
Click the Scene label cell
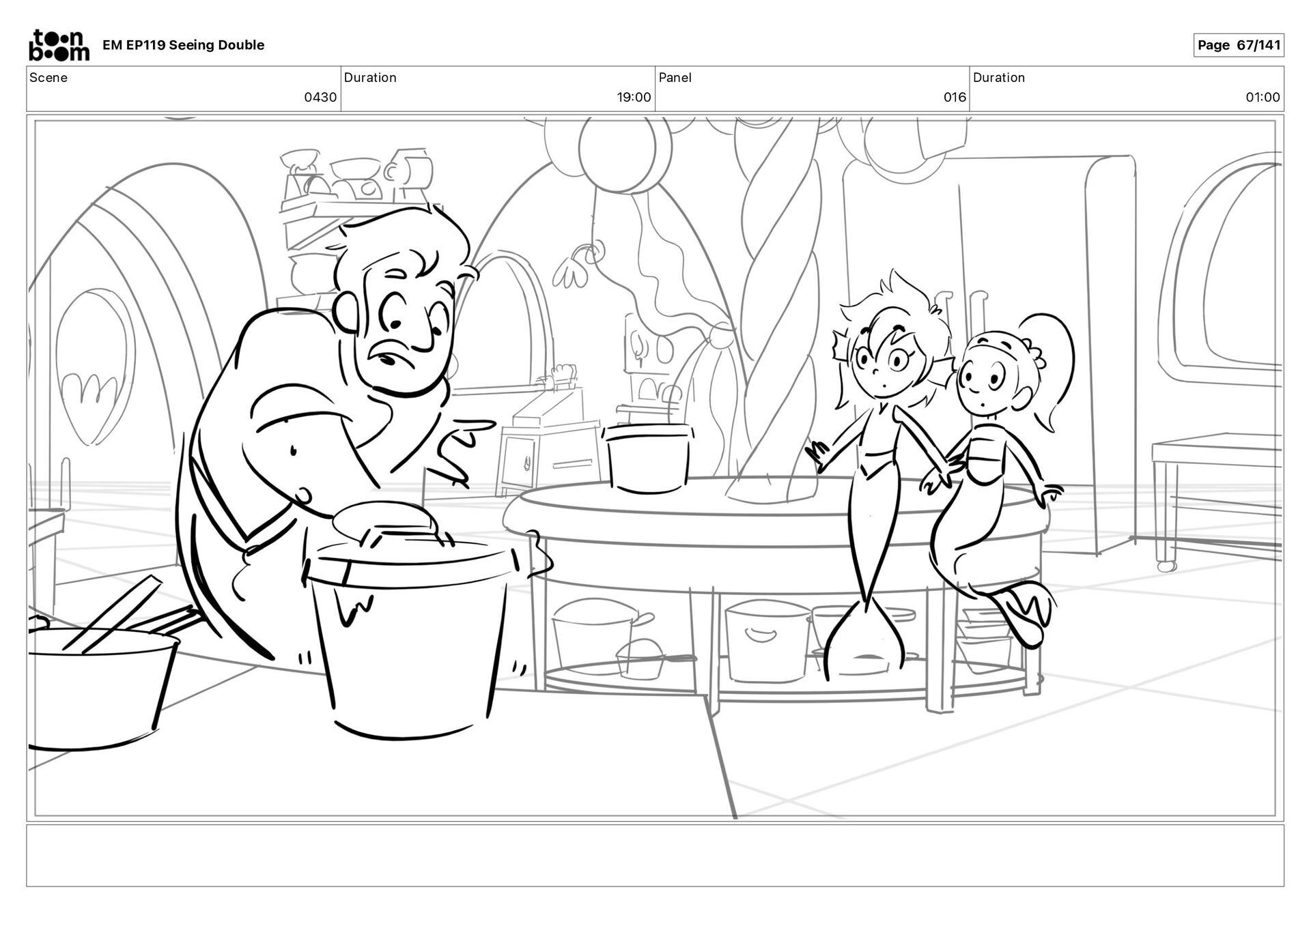[48, 78]
